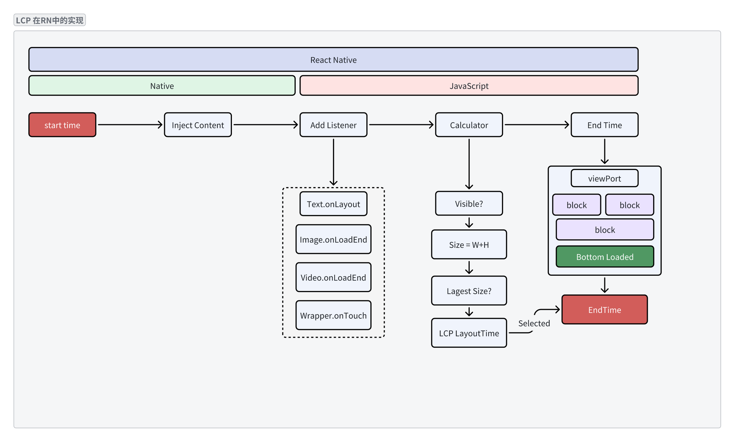
Task: Select the 'Size = W+H' box
Action: pos(469,244)
